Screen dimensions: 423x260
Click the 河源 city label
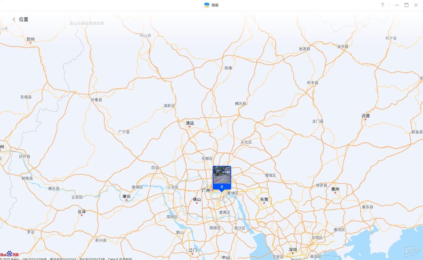[366, 116]
